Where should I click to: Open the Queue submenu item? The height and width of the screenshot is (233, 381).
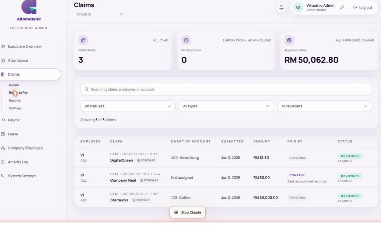tap(14, 85)
